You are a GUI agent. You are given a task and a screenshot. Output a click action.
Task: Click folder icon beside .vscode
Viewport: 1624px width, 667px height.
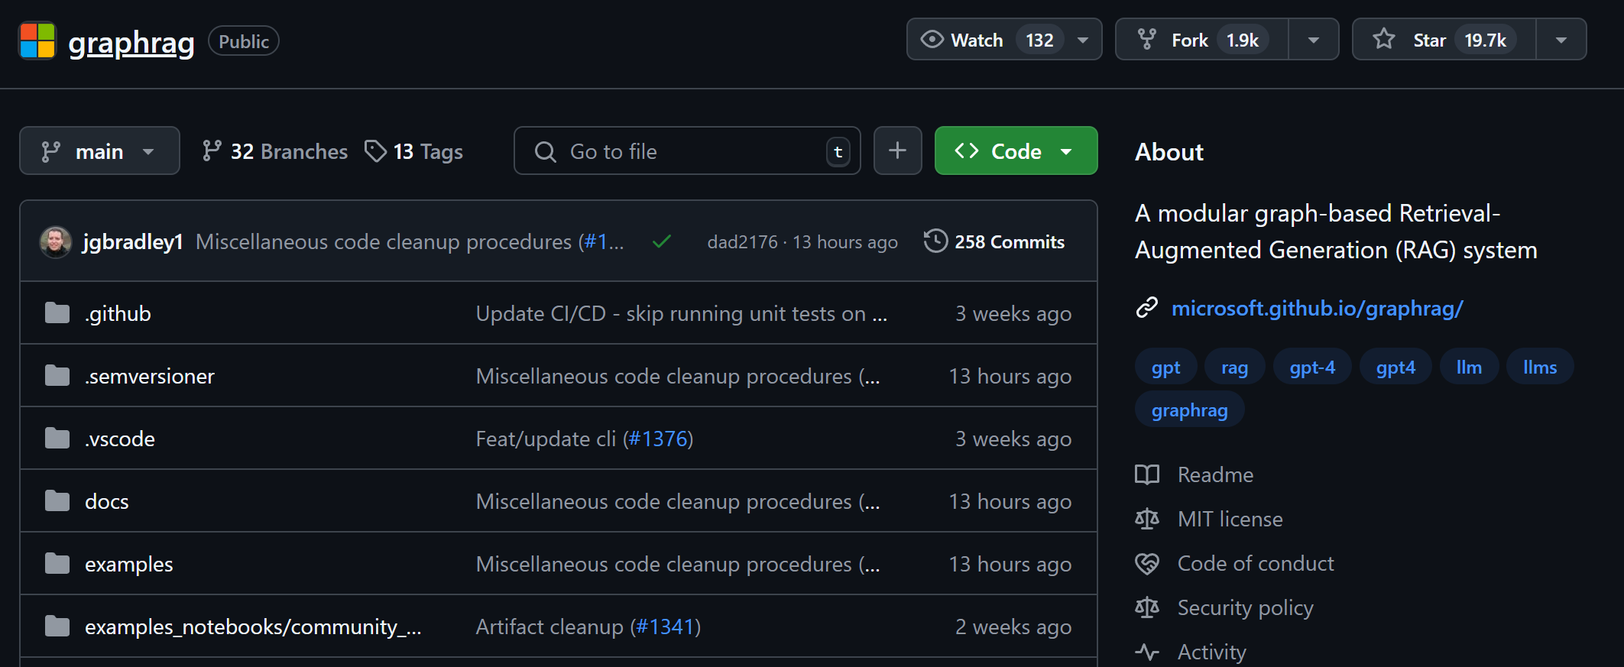pyautogui.click(x=57, y=439)
